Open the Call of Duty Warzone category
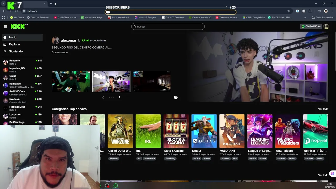This screenshot has height=189, width=336. click(120, 131)
